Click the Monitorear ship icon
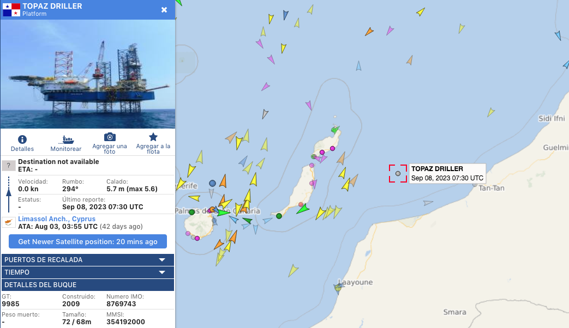The image size is (569, 328). click(65, 139)
